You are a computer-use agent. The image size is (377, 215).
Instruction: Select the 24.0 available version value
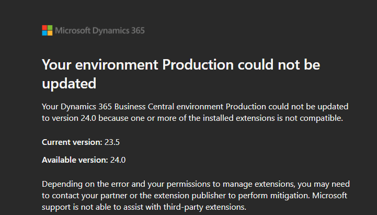118,160
